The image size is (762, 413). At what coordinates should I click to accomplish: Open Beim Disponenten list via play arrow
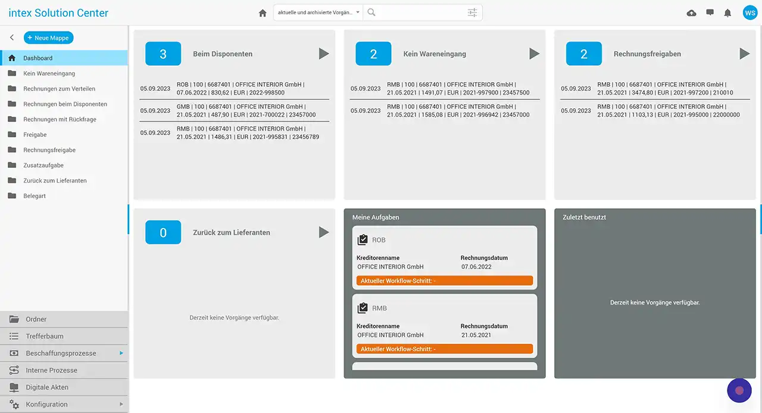324,54
